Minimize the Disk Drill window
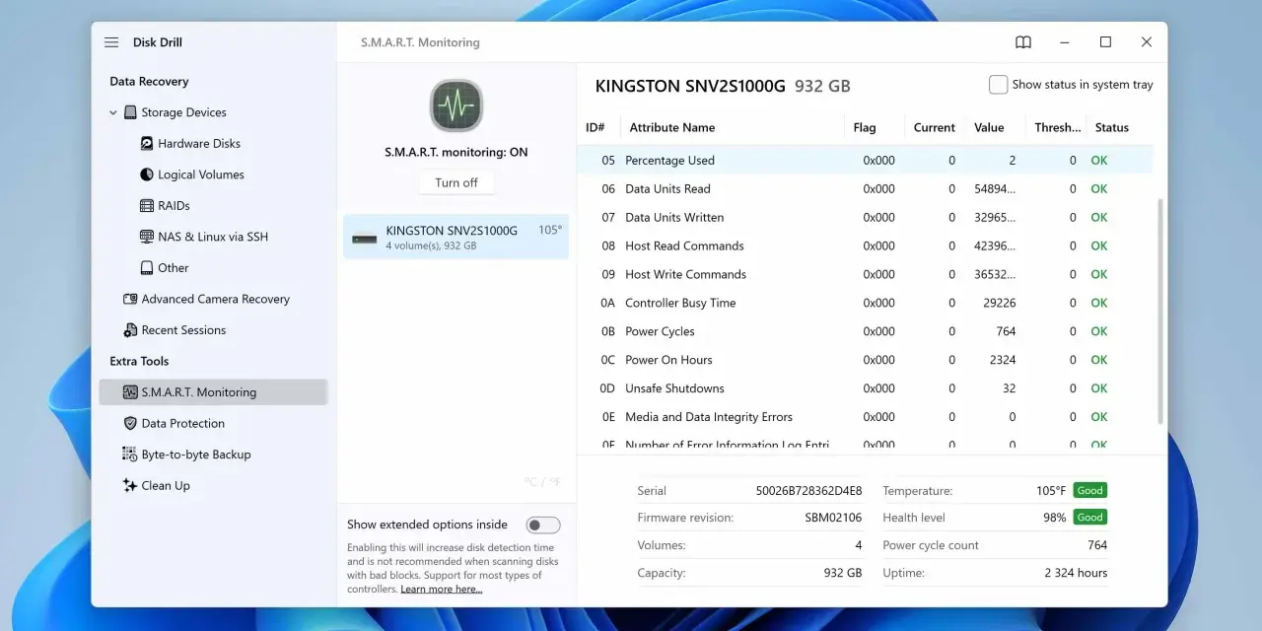The width and height of the screenshot is (1262, 631). pos(1065,42)
